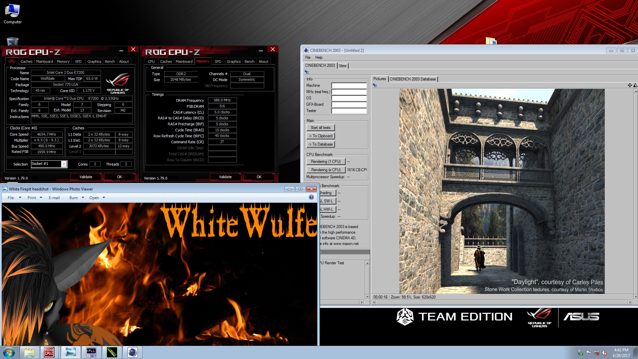Screen dimensions: 638x359
Task: Open SPD tab in right CPU-Z window
Action: click(x=218, y=61)
